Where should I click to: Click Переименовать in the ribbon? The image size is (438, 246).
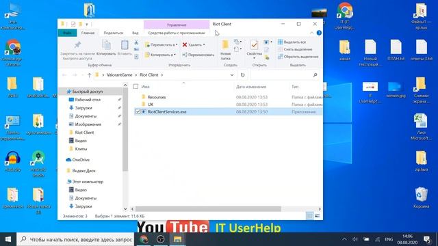(198, 55)
